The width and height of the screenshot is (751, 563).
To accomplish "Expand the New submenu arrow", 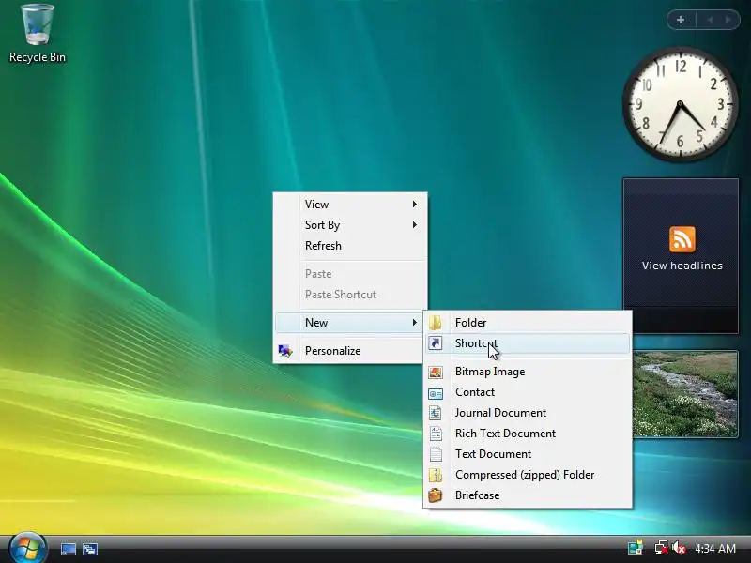I will click(x=415, y=323).
